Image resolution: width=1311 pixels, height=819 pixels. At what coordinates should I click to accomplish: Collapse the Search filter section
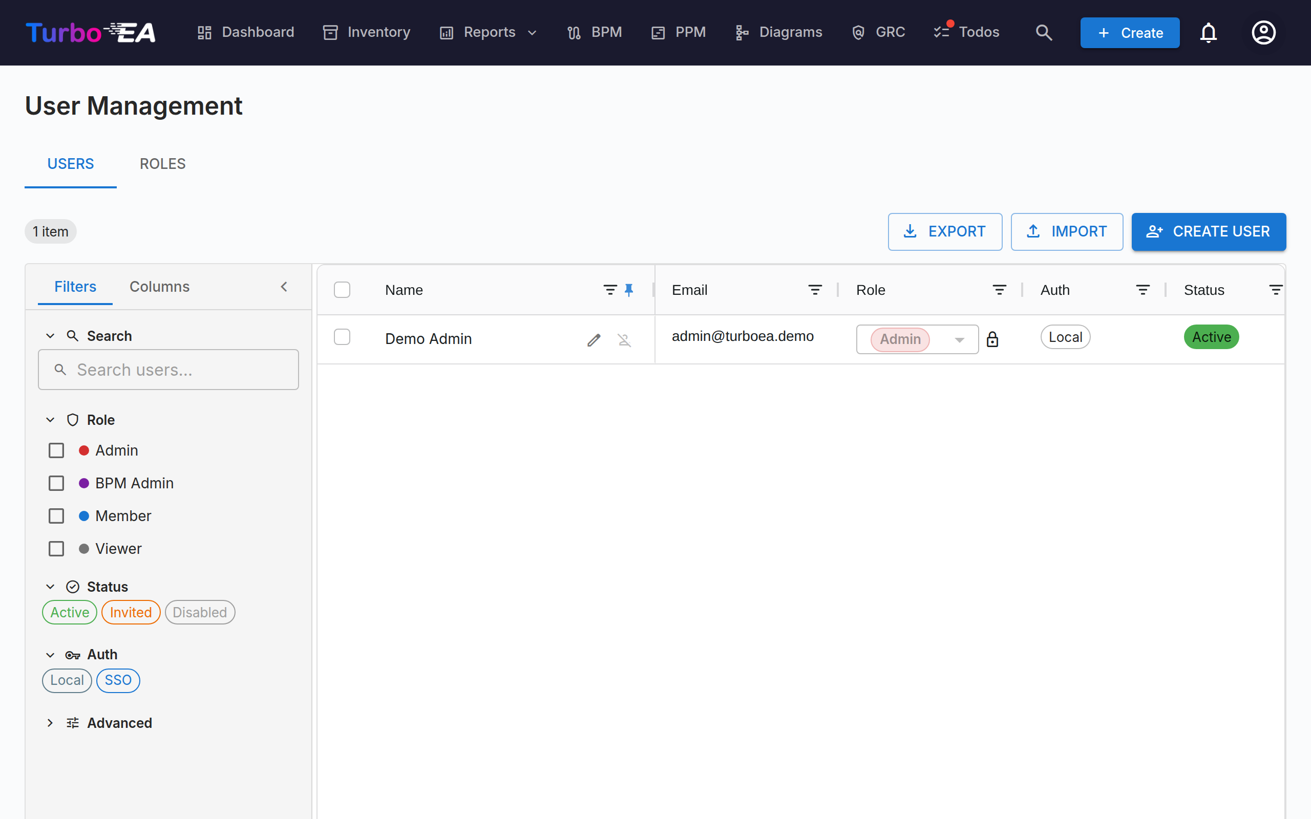(50, 336)
